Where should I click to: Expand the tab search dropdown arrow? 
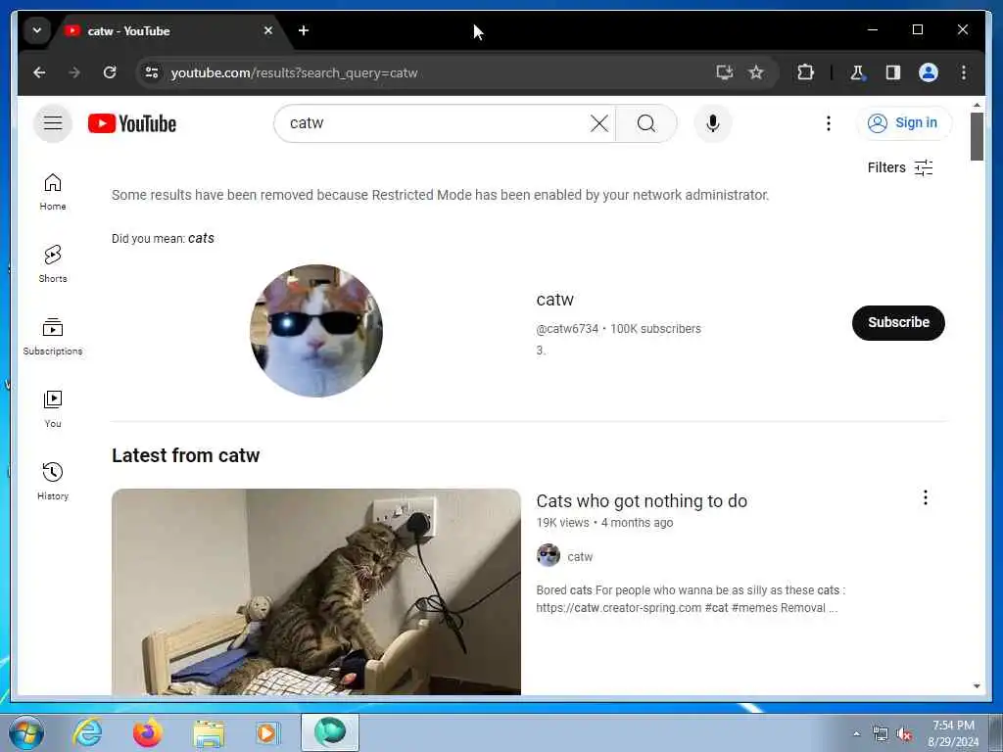[37, 30]
